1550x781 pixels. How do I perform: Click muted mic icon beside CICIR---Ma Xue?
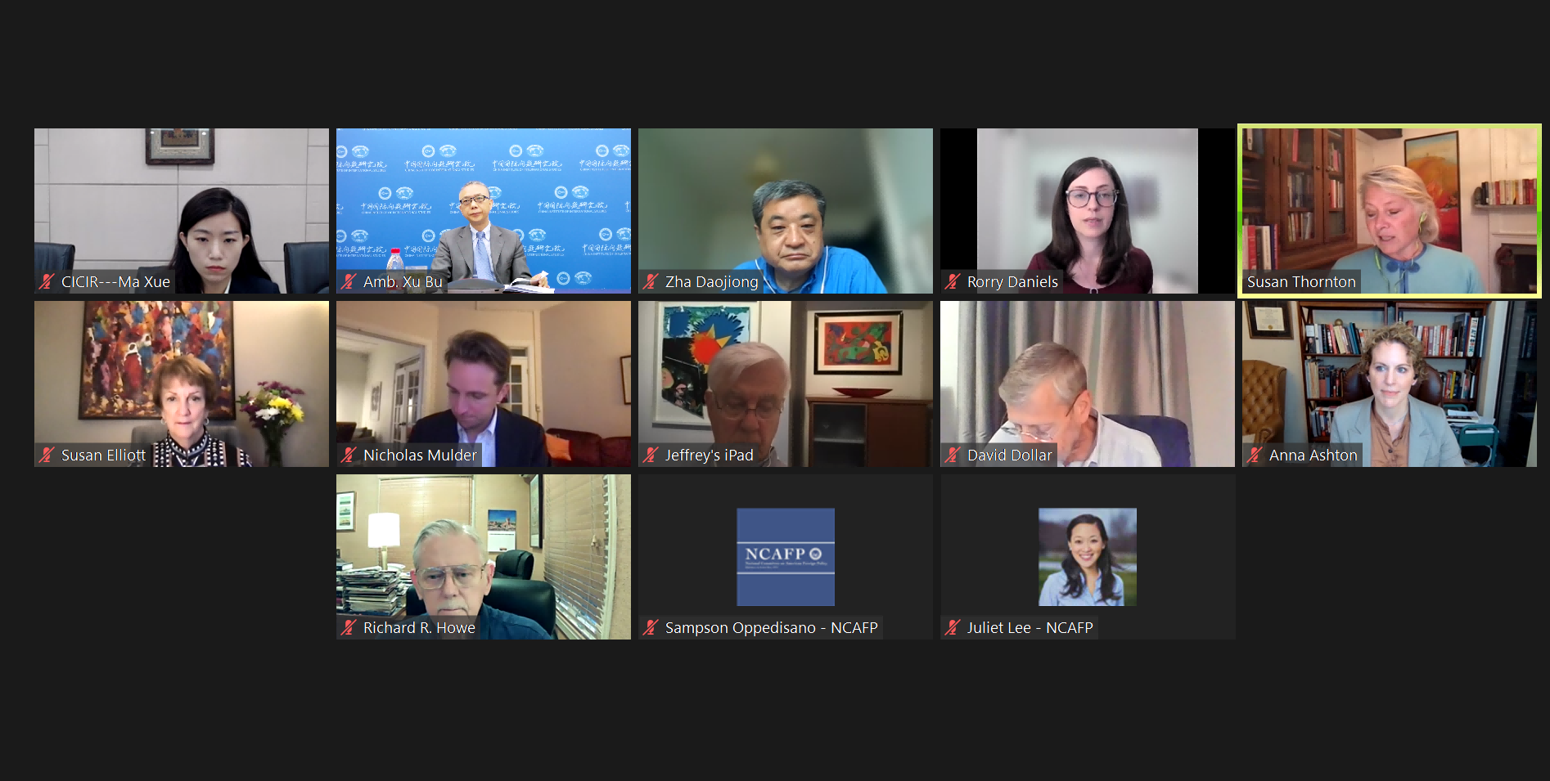[x=47, y=282]
